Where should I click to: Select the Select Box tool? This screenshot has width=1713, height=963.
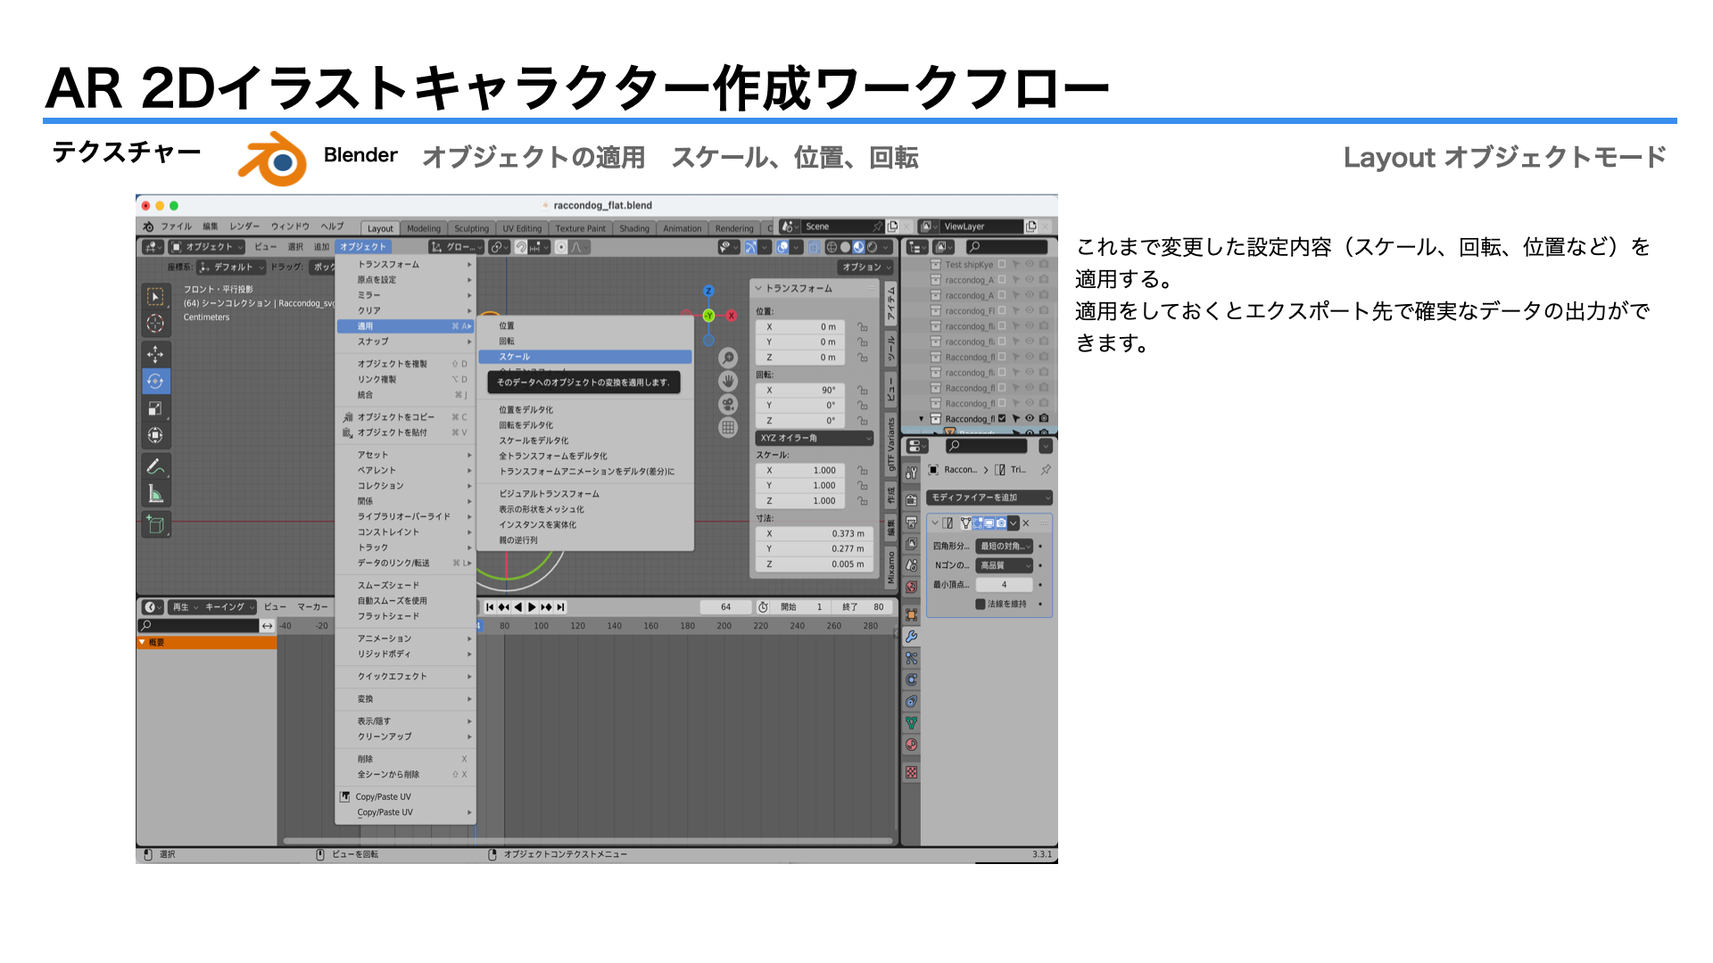(x=155, y=296)
